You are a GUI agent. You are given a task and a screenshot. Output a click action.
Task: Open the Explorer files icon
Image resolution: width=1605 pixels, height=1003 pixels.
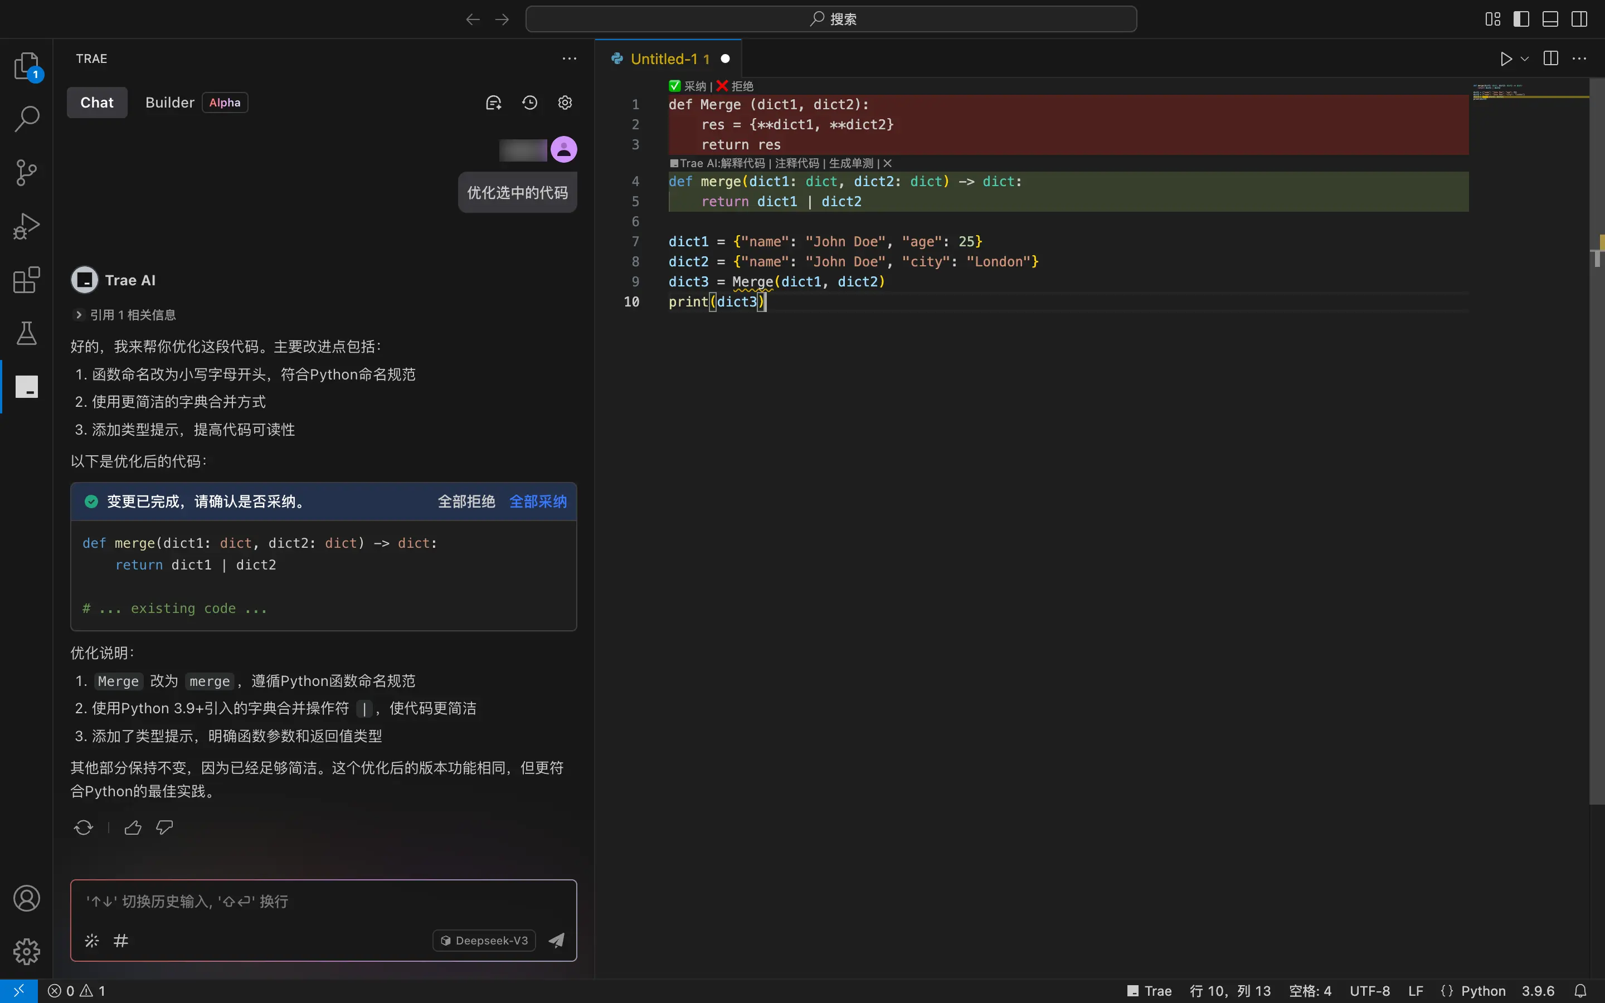tap(27, 66)
